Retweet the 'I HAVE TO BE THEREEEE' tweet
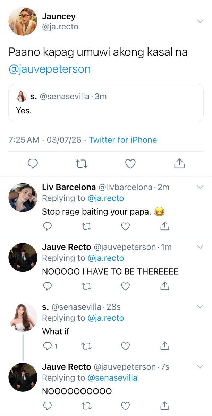Screen dimensions: 212x416 [x=86, y=286]
